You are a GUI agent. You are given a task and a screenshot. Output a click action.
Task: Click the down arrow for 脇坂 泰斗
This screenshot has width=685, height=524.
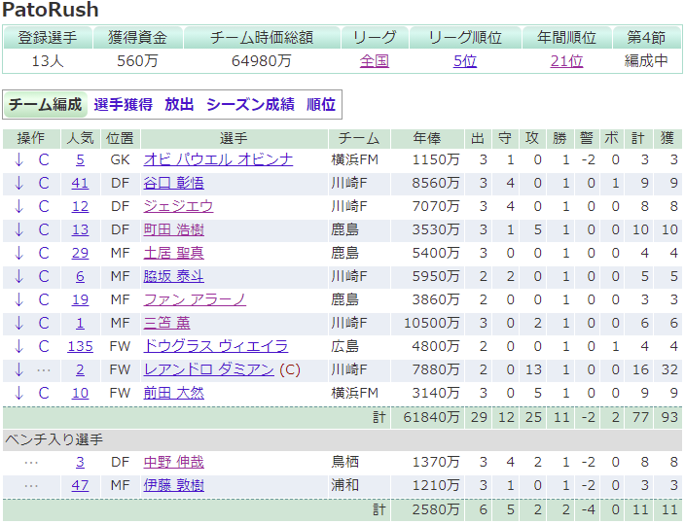click(18, 276)
